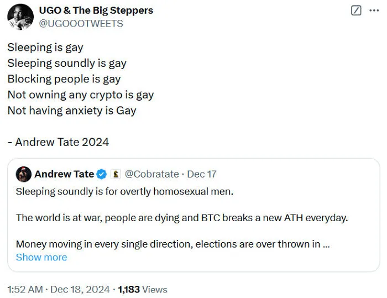Click the chess knight affiliate badge

point(116,174)
